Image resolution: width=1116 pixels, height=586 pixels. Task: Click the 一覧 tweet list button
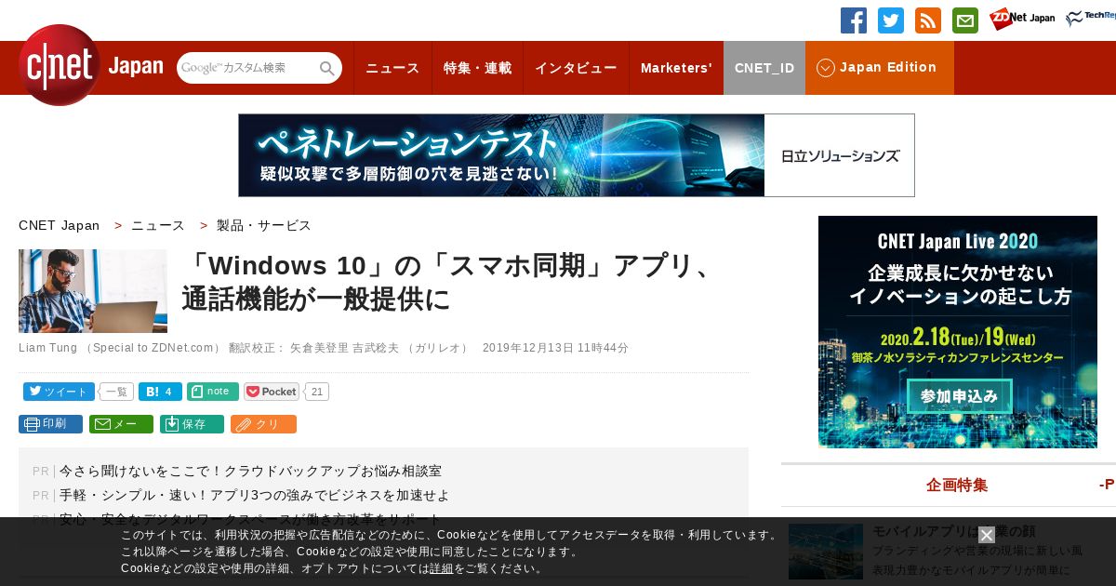(x=116, y=392)
